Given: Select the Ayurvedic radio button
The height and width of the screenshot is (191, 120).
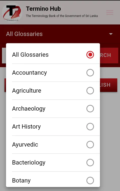Looking at the screenshot, I should [90, 145].
